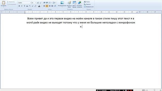Click the Изображение picture icon
This screenshot has height=91, width=162.
tap(62, 3)
